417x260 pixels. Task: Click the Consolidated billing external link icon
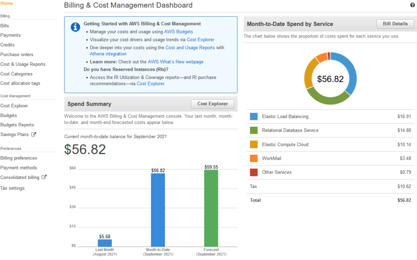click(x=44, y=177)
